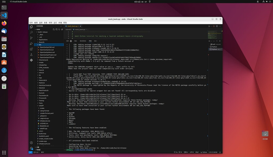The height and width of the screenshot is (157, 273).
Task: Kill the terminal with the trash icon
Action: click(x=214, y=41)
